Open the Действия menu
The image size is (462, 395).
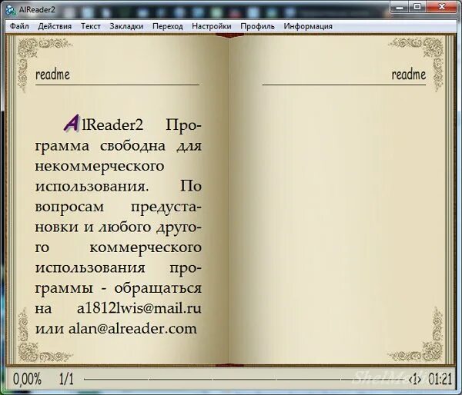point(55,26)
